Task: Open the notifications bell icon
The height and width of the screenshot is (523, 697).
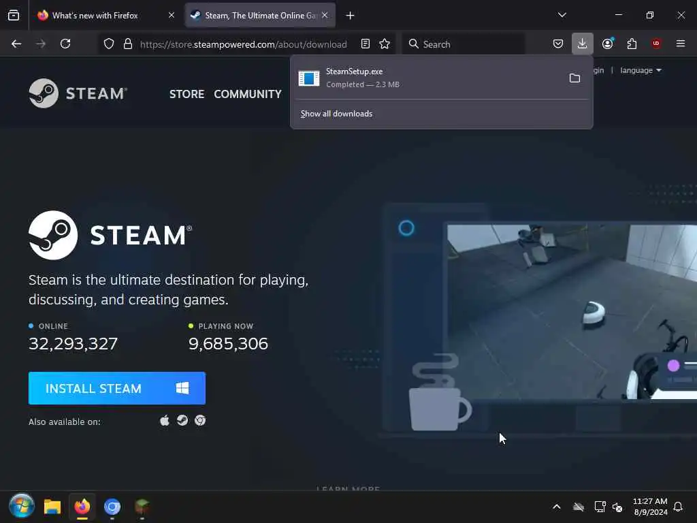Action: [x=678, y=507]
